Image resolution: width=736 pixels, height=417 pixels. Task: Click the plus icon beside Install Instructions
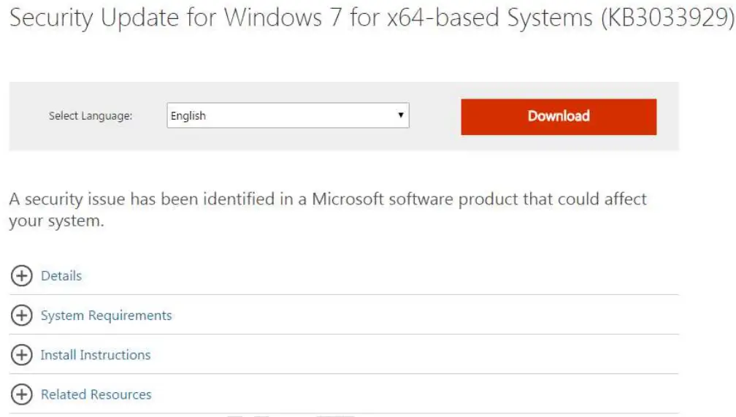[x=23, y=355]
